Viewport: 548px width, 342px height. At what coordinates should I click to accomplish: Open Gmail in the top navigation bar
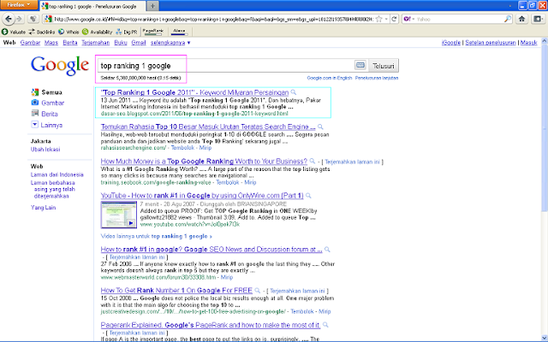[x=139, y=43]
